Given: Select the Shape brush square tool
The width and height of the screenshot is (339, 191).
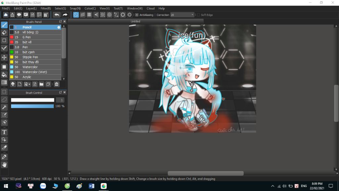Looking at the screenshot, I should (4, 40).
